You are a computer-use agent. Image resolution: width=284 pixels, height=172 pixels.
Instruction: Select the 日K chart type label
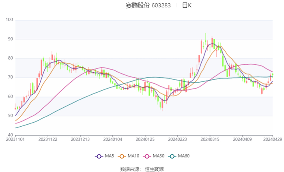pyautogui.click(x=187, y=6)
